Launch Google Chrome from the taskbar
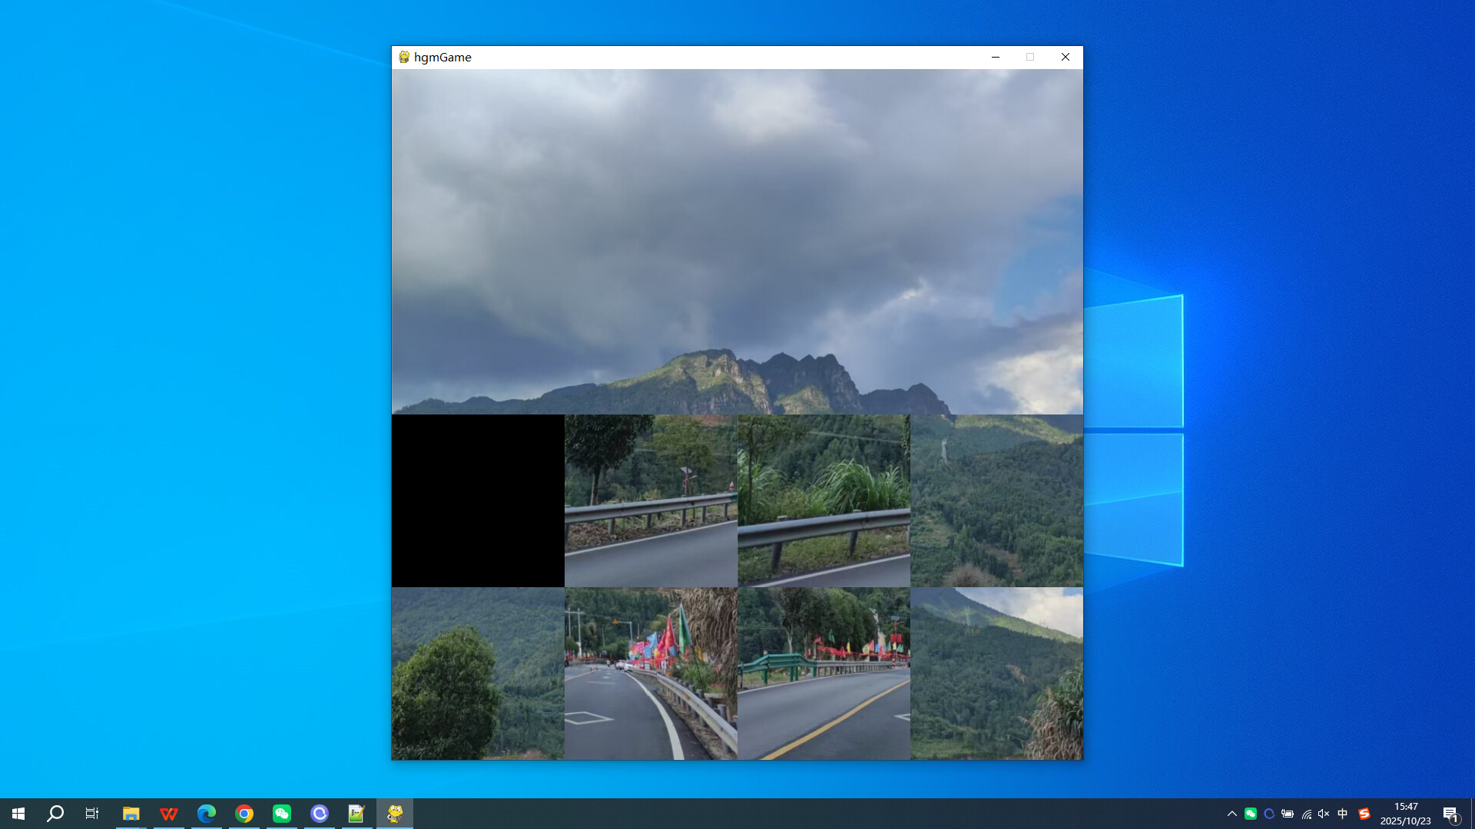This screenshot has height=829, width=1475. click(244, 813)
